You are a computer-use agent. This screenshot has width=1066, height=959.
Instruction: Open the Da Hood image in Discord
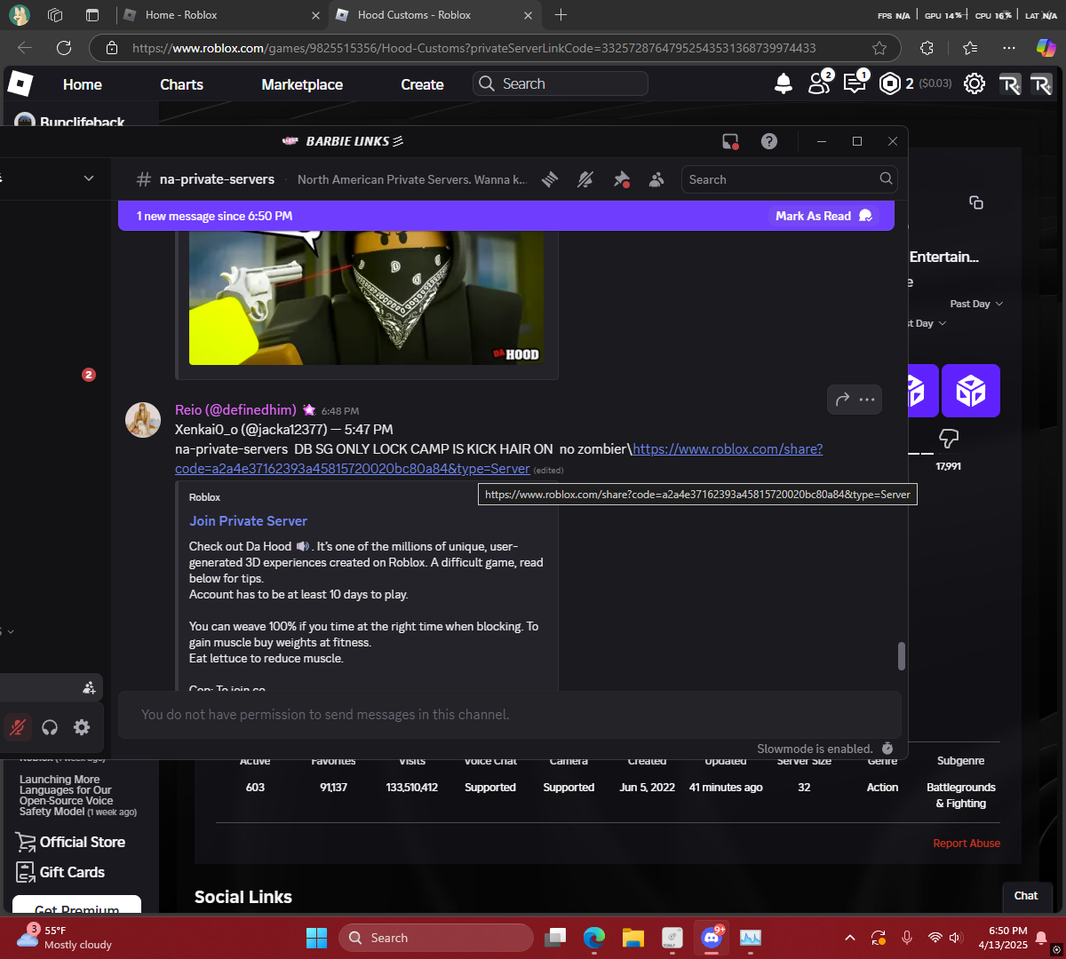pos(366,298)
